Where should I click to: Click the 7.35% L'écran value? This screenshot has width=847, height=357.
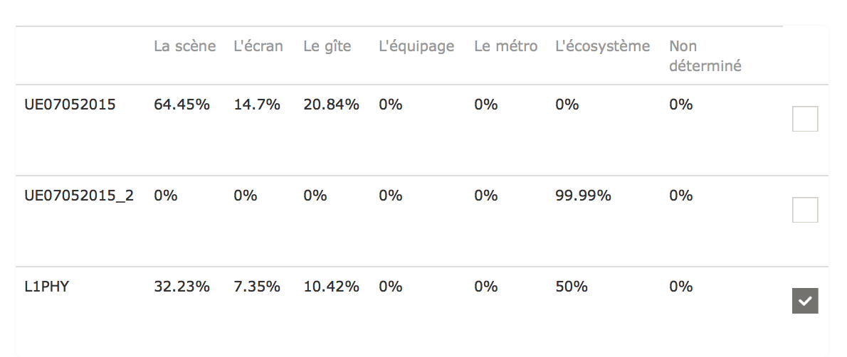pos(257,287)
